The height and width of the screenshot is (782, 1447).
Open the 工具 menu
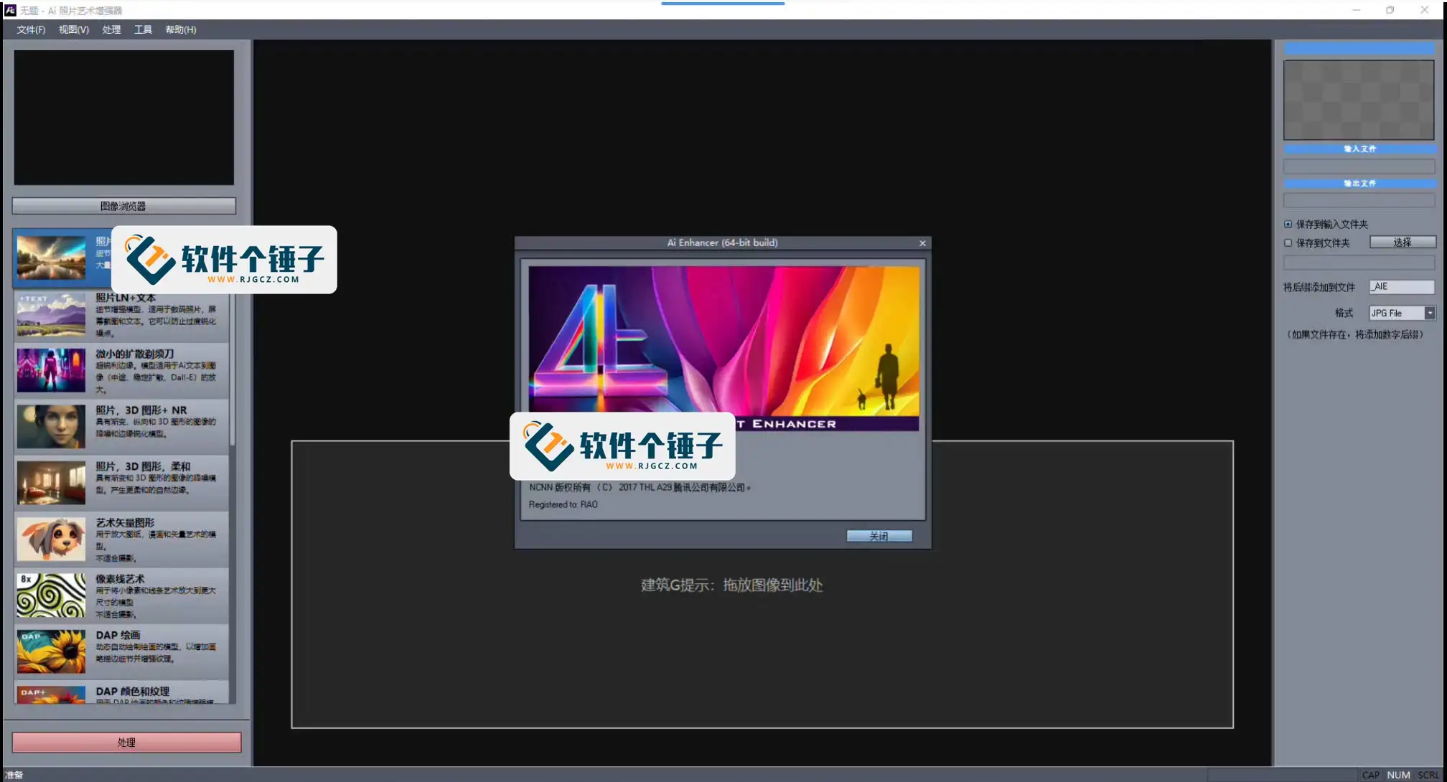(143, 29)
